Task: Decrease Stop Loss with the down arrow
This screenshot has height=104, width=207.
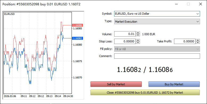Action: coord(138,43)
